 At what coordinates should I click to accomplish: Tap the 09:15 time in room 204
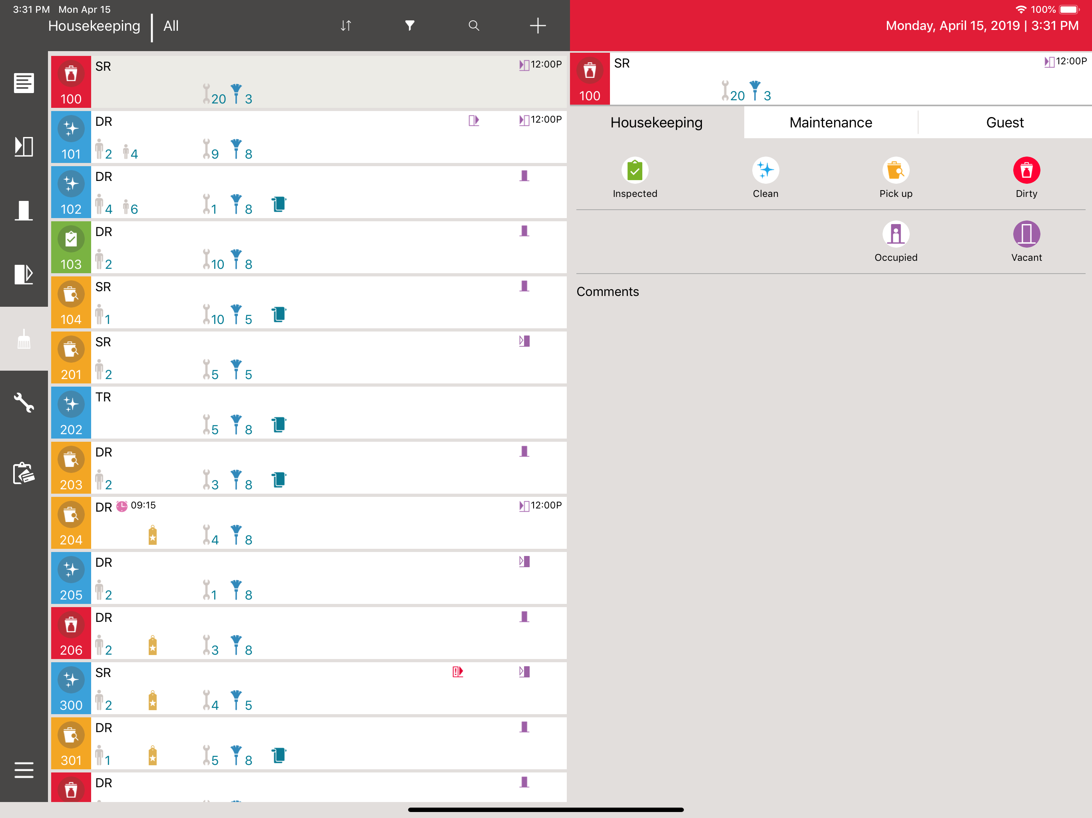(x=143, y=505)
